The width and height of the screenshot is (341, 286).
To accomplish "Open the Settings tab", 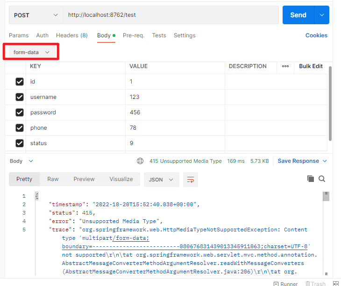I will [x=185, y=35].
